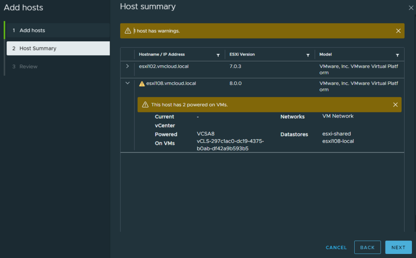This screenshot has width=416, height=258.
Task: Go to step 1 Add hosts
Action: 32,30
